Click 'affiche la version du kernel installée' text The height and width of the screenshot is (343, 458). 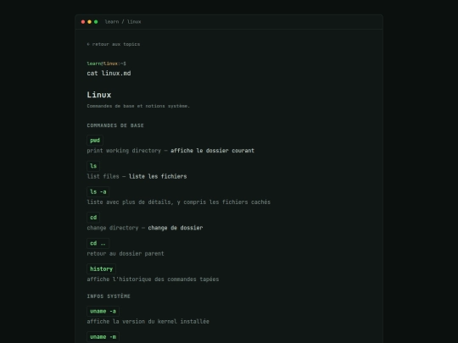point(148,322)
